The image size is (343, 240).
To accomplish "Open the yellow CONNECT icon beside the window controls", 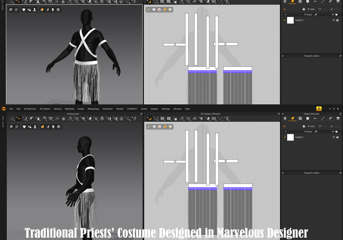I will (319, 109).
